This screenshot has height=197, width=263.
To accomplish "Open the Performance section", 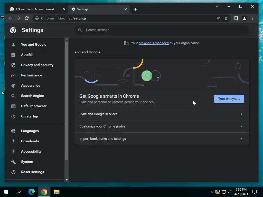I will [32, 75].
